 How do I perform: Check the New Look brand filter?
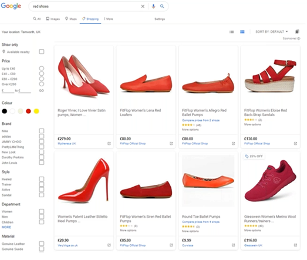click(x=42, y=152)
